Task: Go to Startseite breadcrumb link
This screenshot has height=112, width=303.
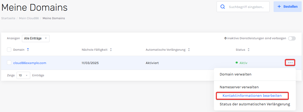Action: tap(8, 18)
